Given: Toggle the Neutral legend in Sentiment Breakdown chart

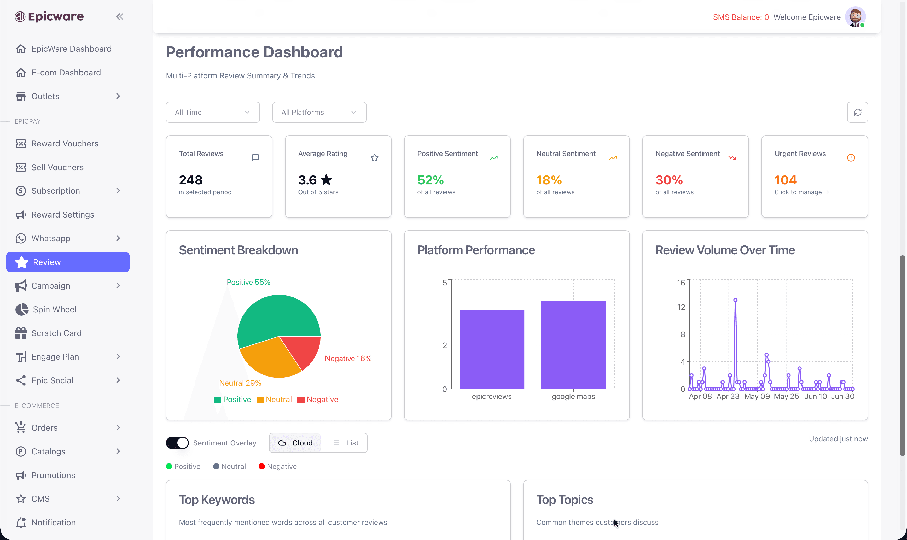Looking at the screenshot, I should 274,400.
